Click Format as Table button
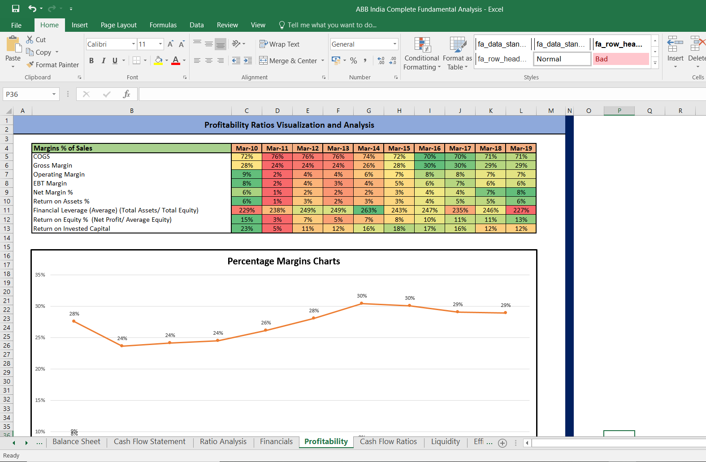This screenshot has height=462, width=706. [x=457, y=54]
